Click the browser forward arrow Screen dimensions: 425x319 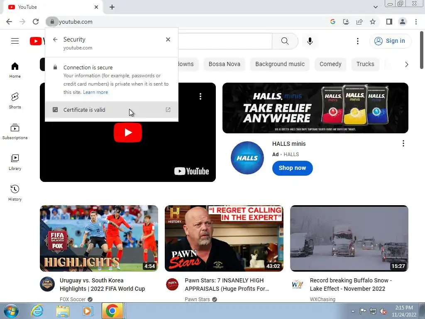tap(22, 22)
